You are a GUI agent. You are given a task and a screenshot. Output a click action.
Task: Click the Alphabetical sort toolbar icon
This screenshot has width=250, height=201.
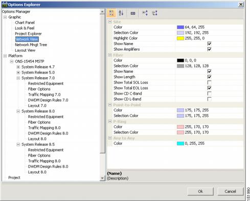coord(121,13)
